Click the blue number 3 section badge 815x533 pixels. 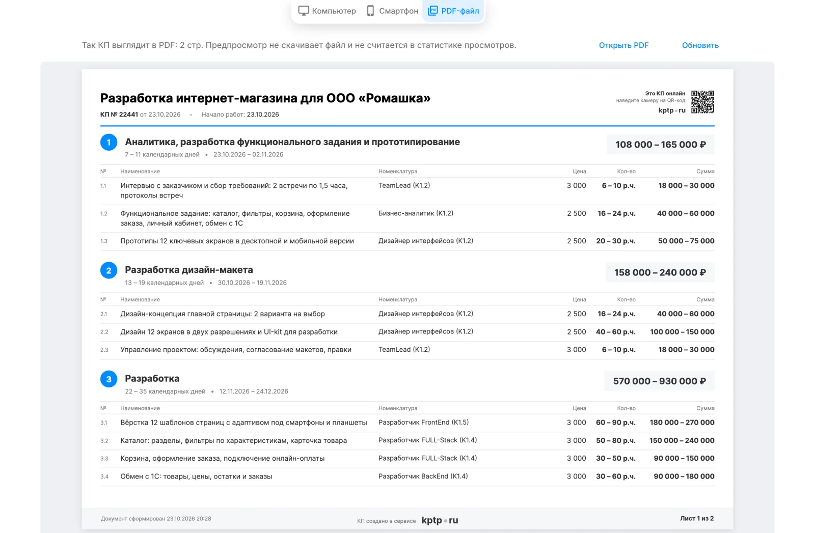click(108, 379)
